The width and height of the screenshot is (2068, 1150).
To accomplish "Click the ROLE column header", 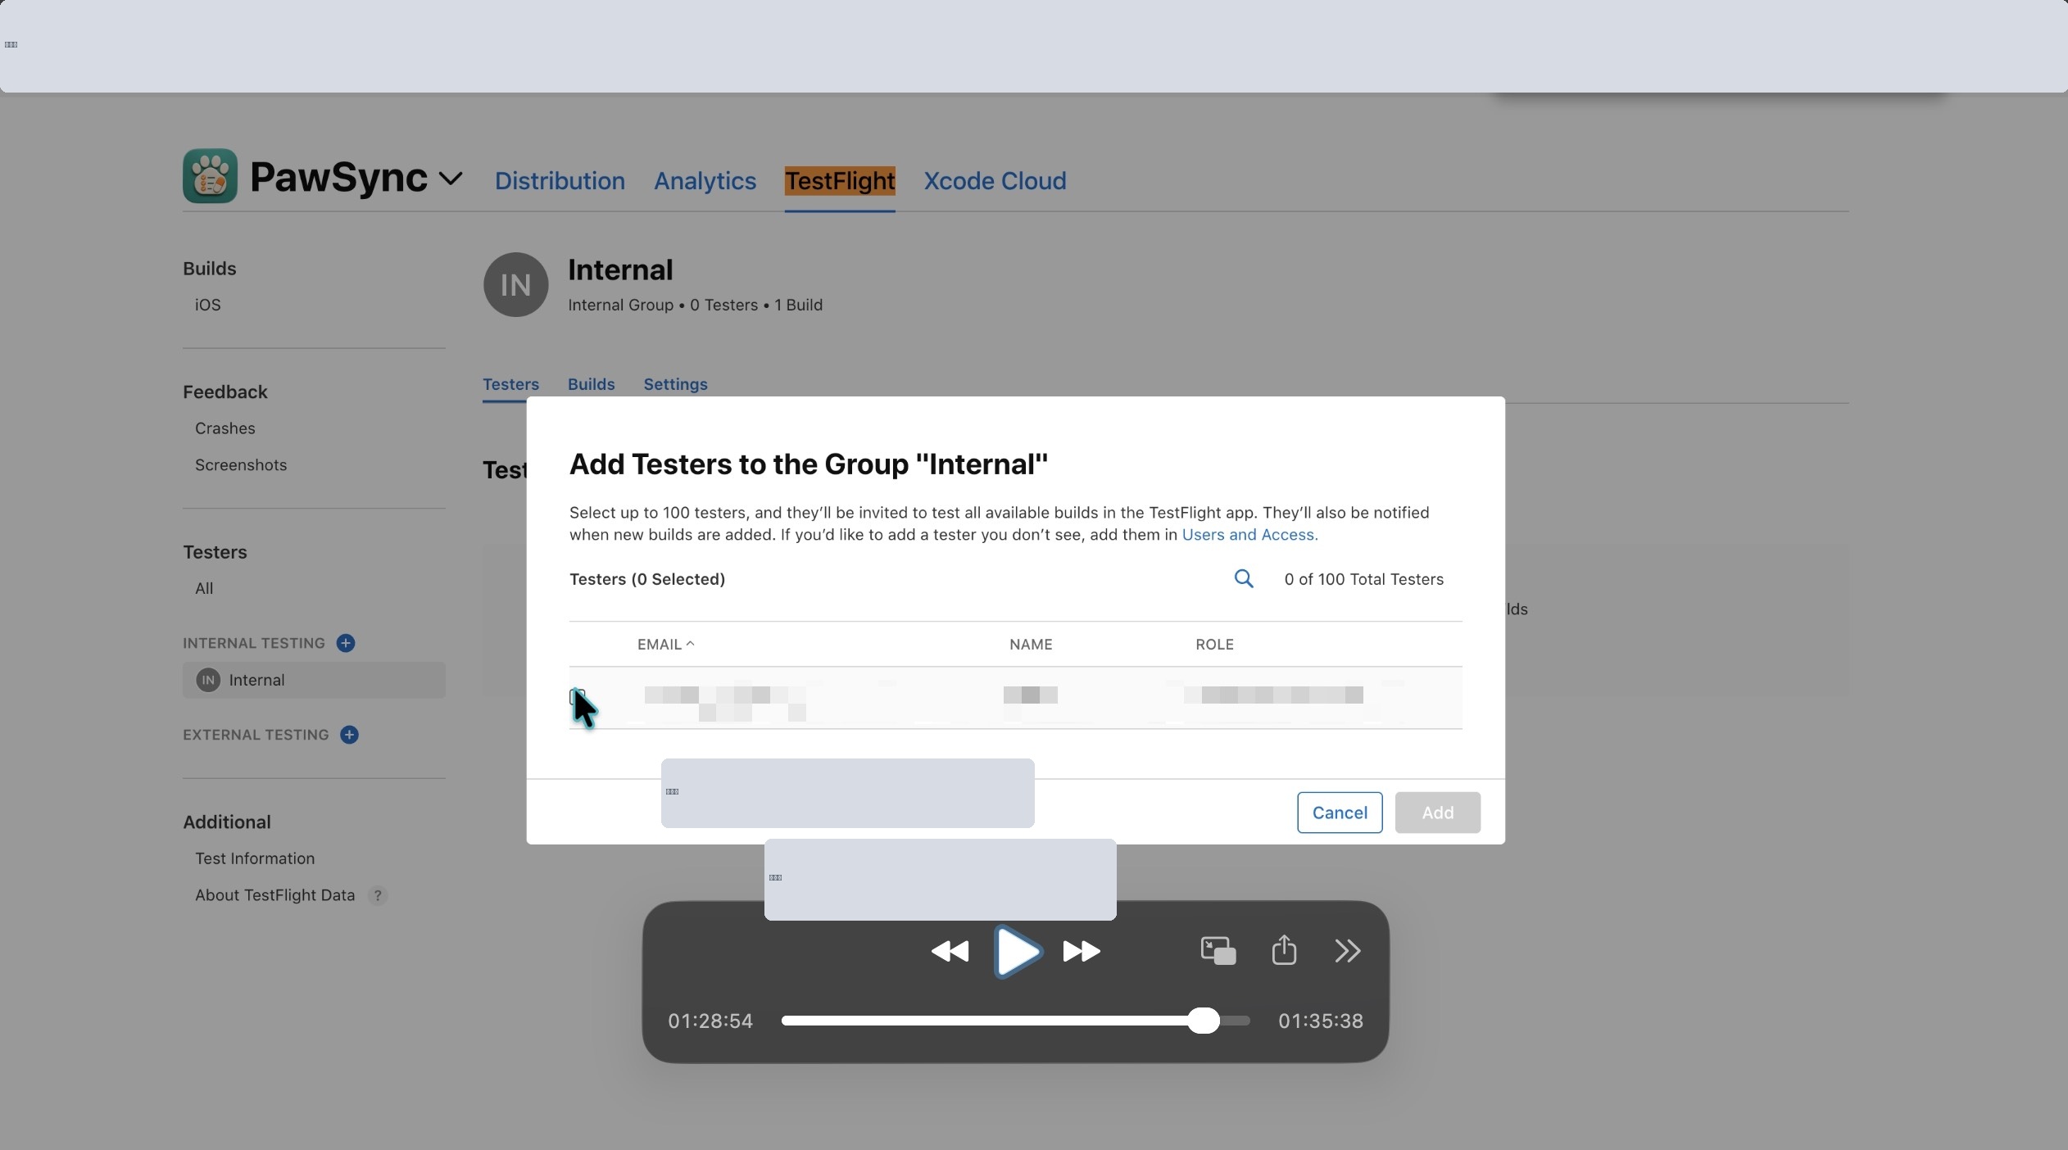I will pyautogui.click(x=1214, y=645).
